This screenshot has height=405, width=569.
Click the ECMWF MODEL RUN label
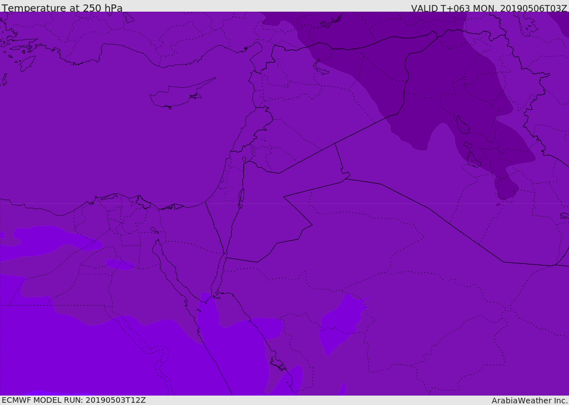(x=73, y=400)
